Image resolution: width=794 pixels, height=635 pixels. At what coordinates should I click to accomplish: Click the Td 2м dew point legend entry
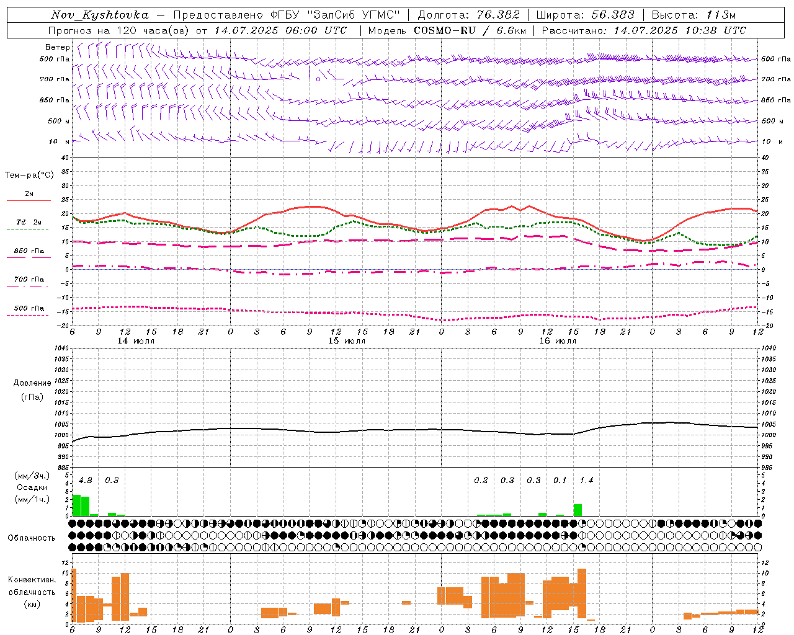point(29,222)
